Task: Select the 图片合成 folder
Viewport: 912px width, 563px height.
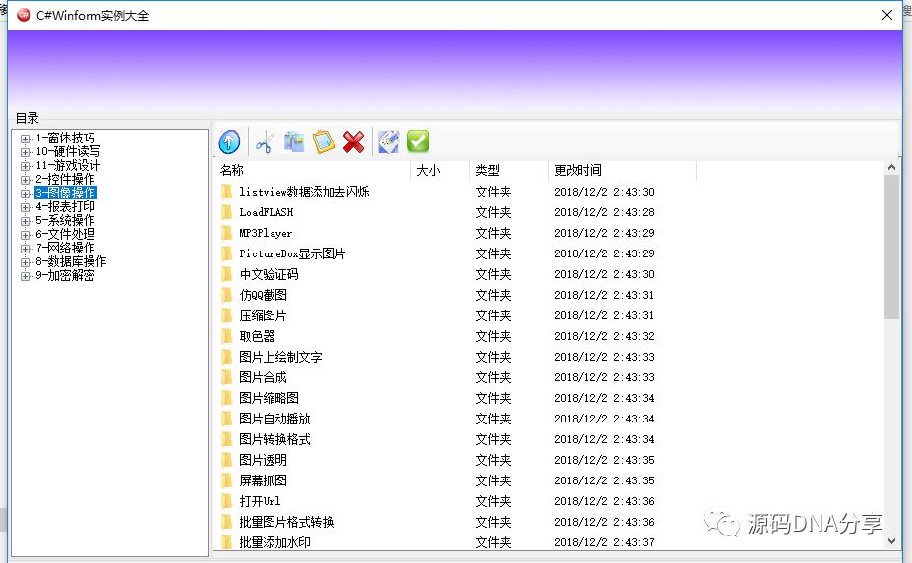Action: point(263,377)
